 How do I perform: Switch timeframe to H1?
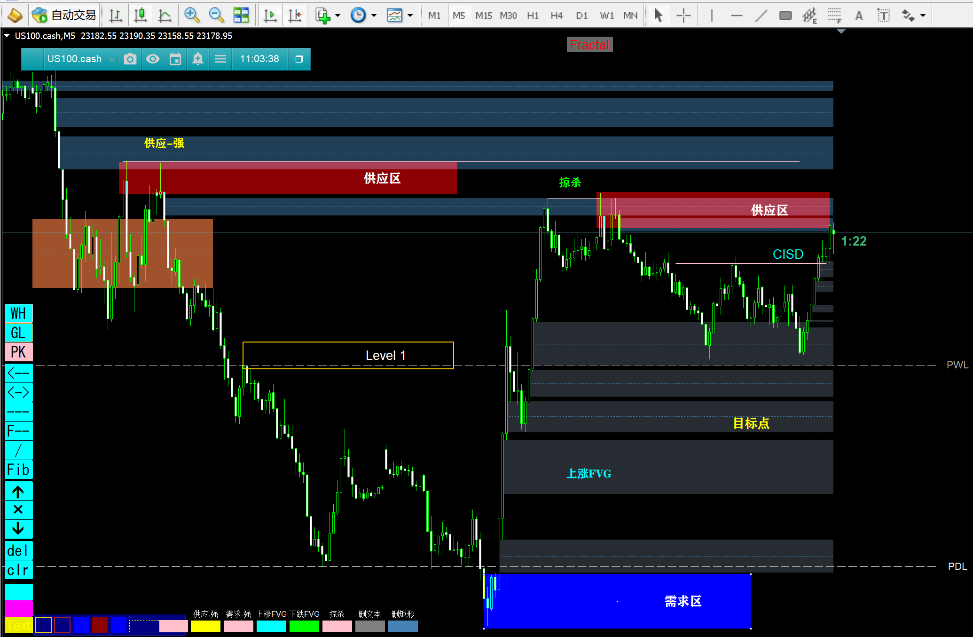pos(533,16)
